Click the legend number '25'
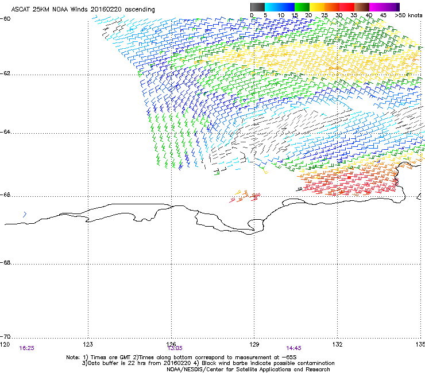Viewport: 425px width, 373px height. 324,15
